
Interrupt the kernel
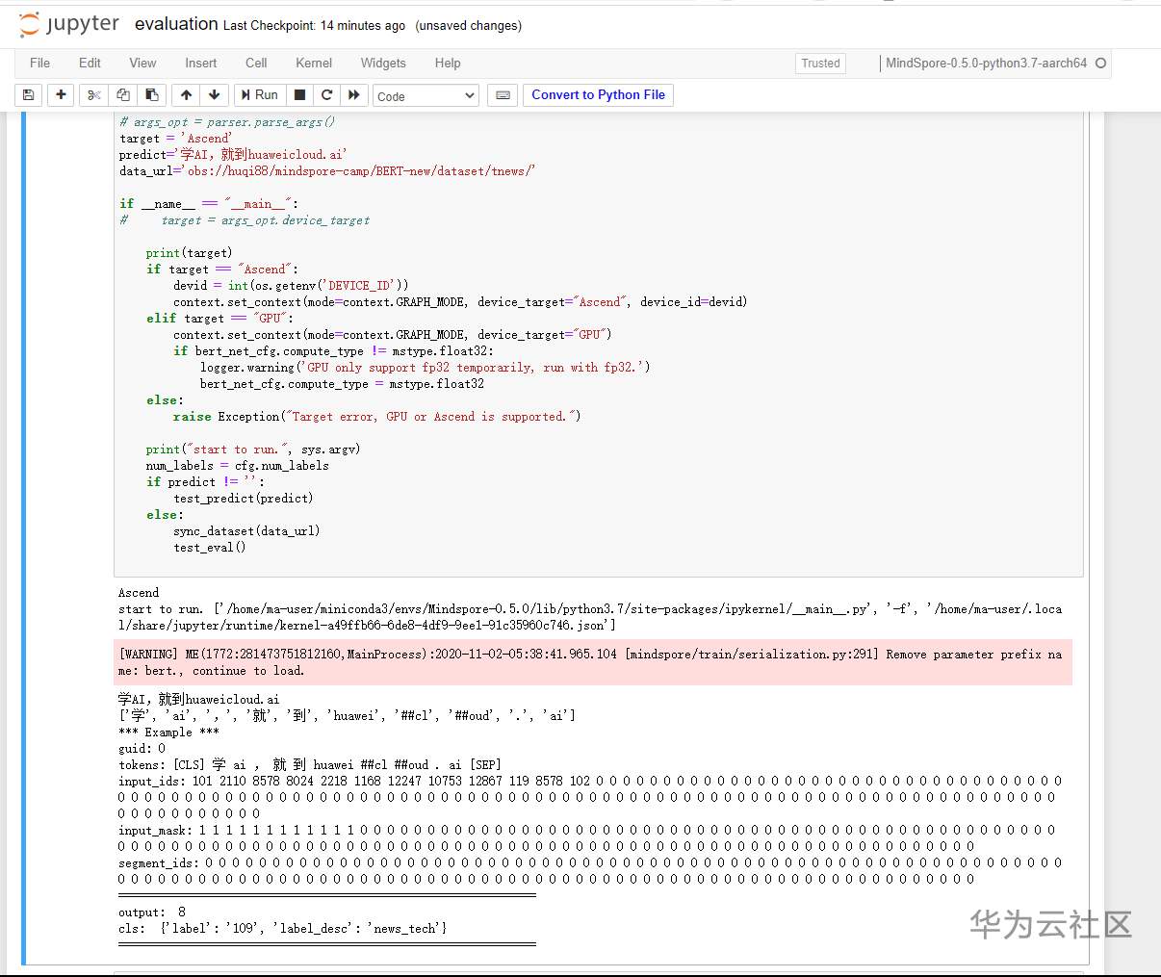point(299,94)
